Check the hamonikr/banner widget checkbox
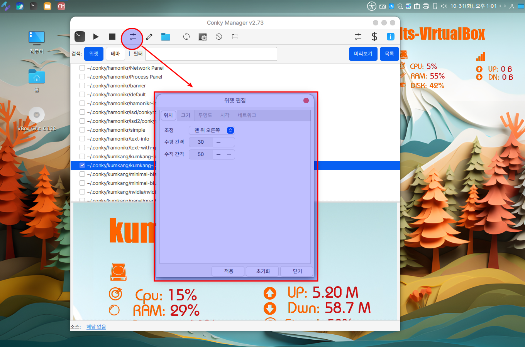Viewport: 525px width, 347px height. coord(82,85)
